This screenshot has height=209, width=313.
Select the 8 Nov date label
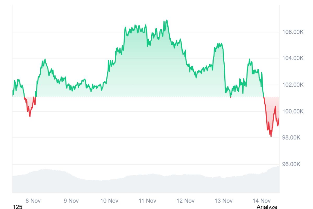[x=33, y=201]
